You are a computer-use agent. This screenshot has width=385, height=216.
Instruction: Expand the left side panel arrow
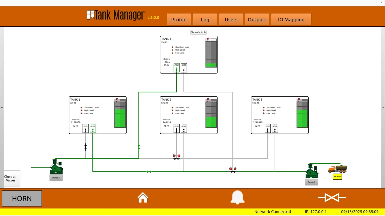pyautogui.click(x=2, y=107)
